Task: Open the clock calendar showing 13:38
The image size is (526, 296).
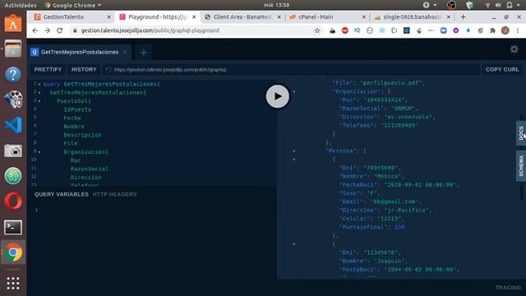Action: 276,5
